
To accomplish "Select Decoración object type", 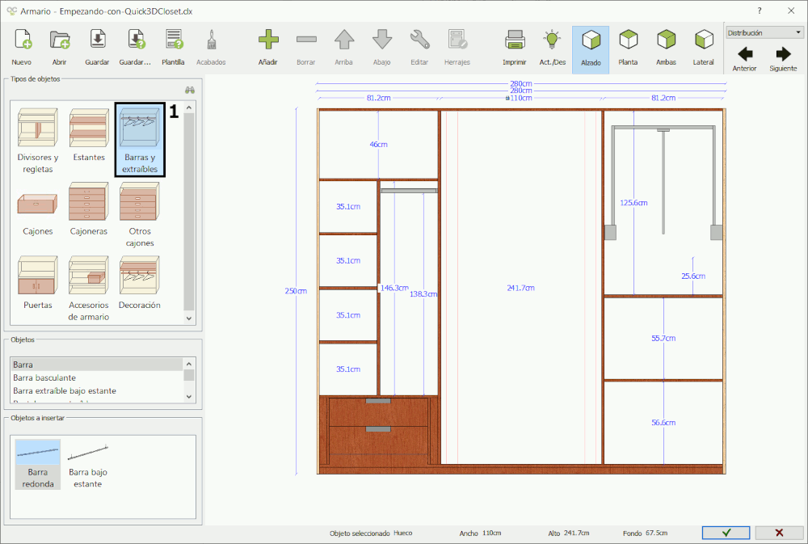I will (140, 283).
